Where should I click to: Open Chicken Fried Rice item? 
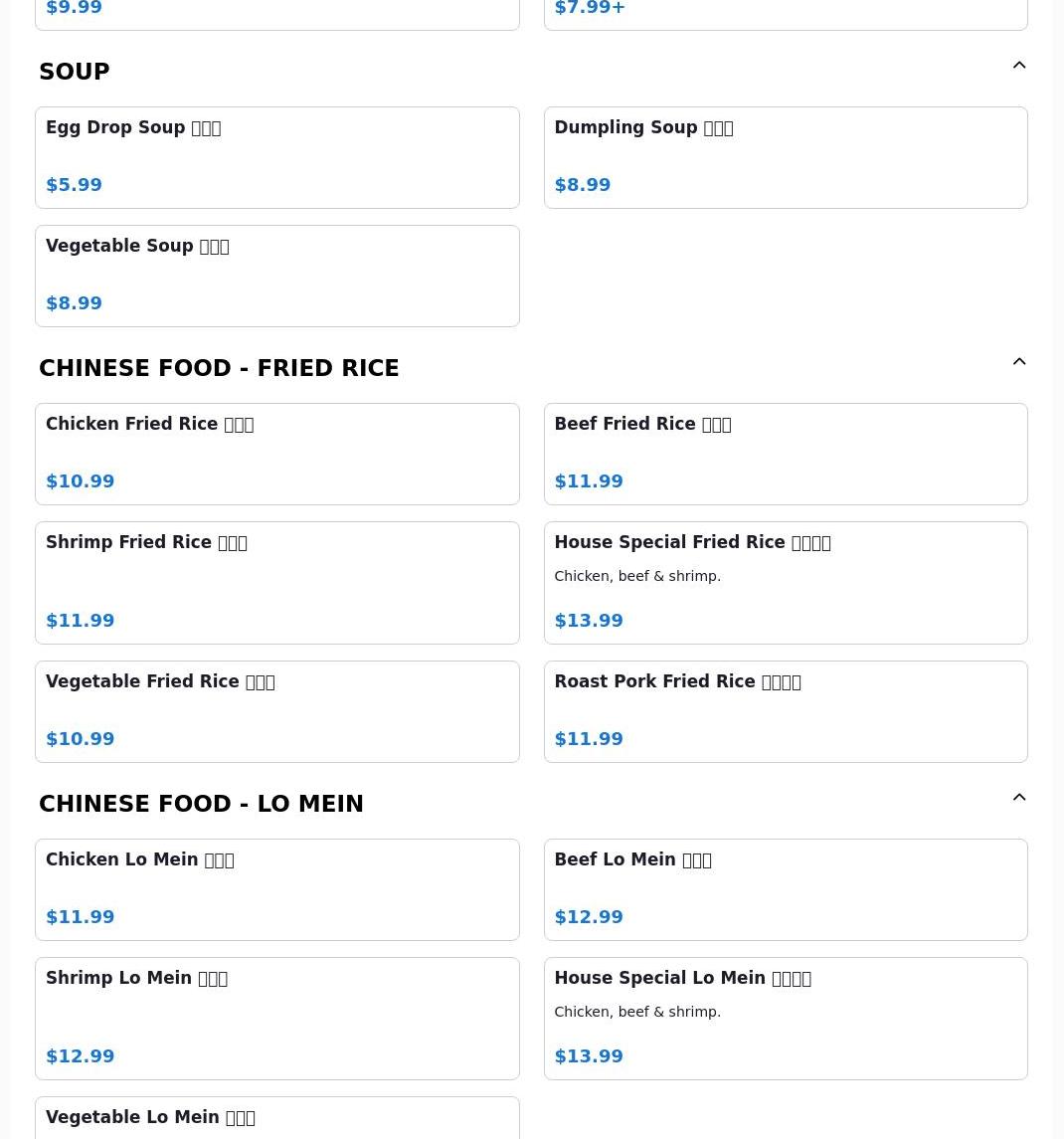point(276,454)
